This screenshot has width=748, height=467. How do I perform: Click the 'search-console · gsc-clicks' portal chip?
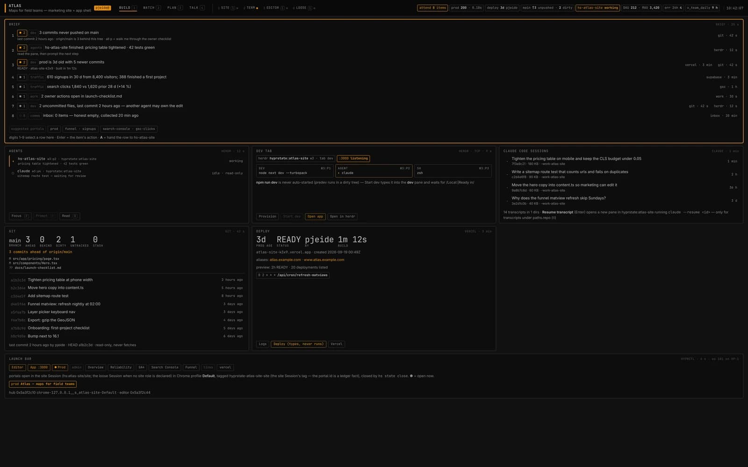[129, 129]
